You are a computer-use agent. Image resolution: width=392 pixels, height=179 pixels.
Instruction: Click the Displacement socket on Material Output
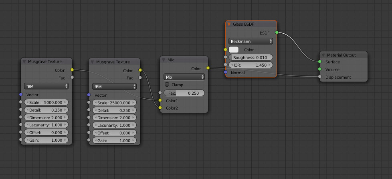coord(320,77)
